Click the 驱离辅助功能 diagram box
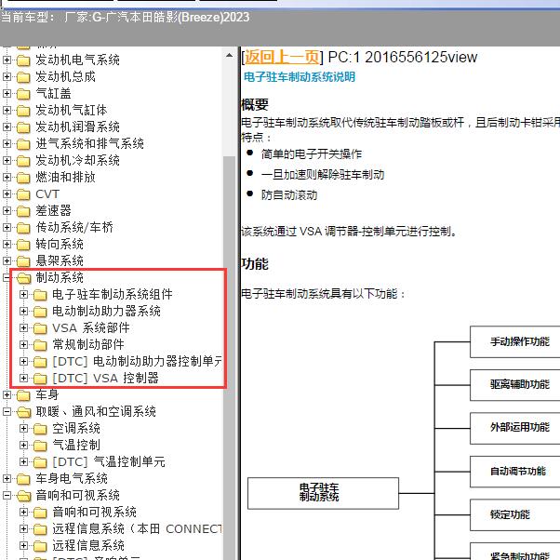This screenshot has width=560, height=560. click(515, 385)
